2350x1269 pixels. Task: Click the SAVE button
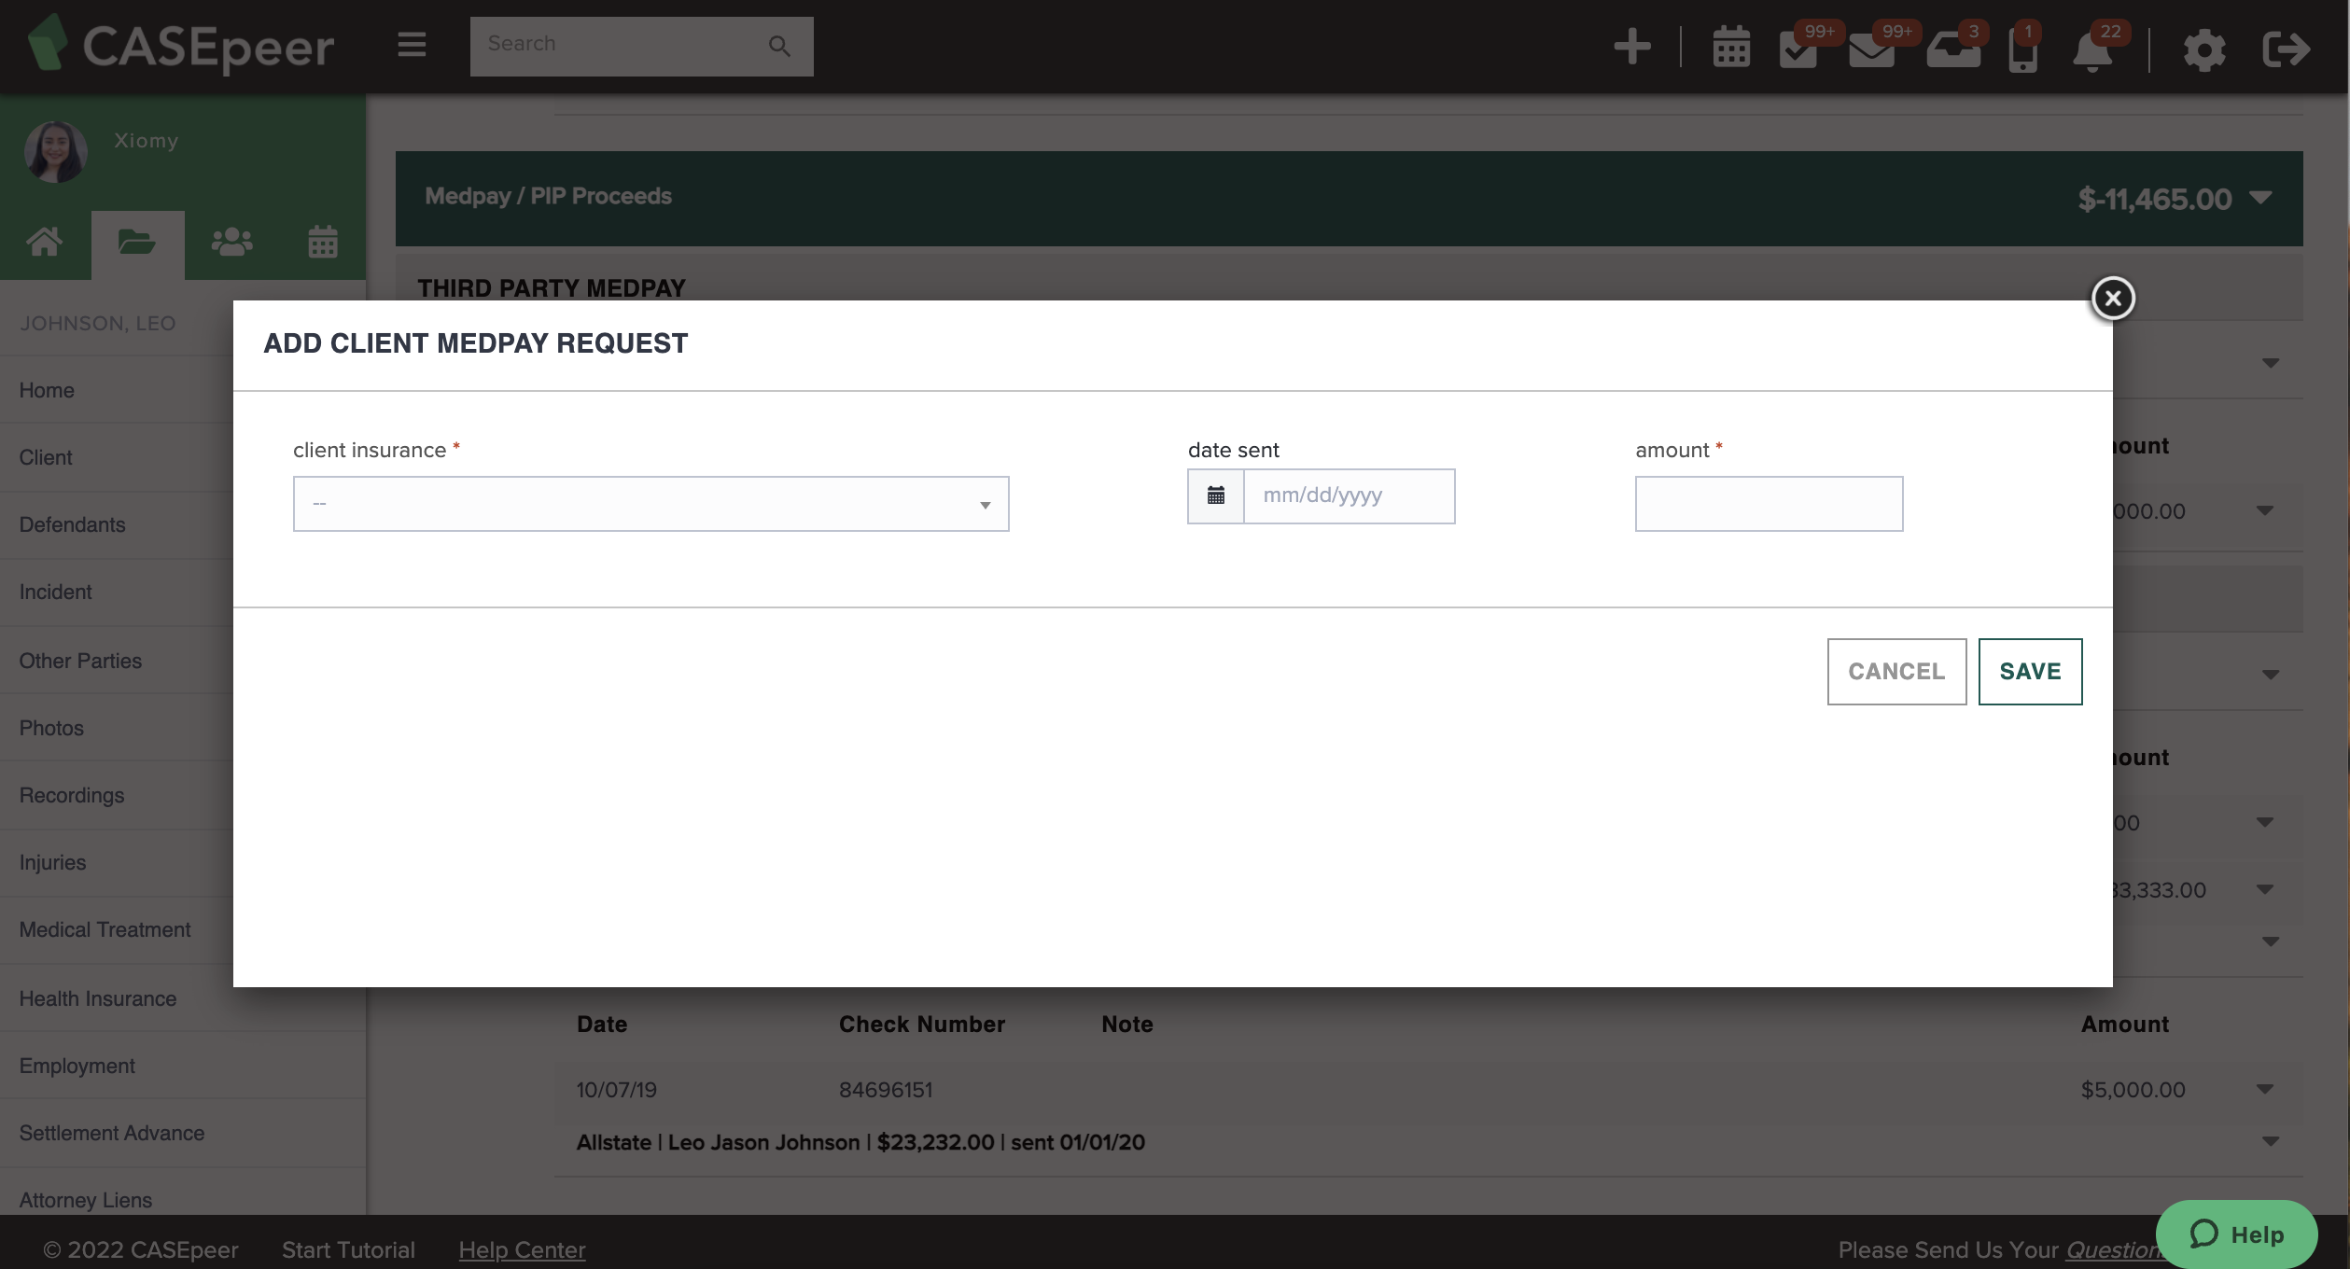(2030, 672)
